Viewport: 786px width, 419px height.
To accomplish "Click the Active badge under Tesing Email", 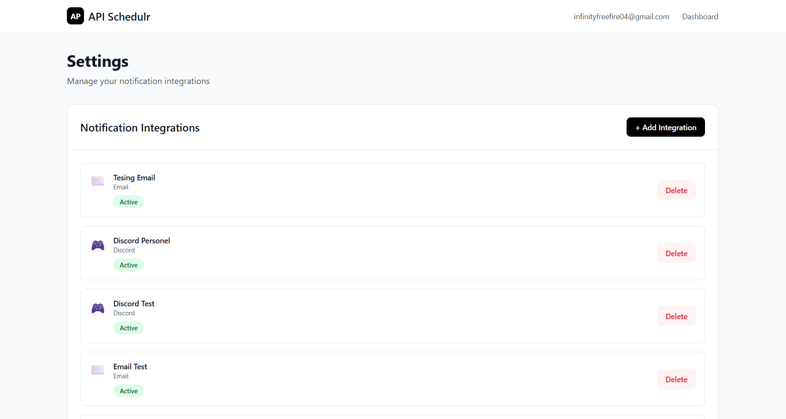I will pos(128,201).
